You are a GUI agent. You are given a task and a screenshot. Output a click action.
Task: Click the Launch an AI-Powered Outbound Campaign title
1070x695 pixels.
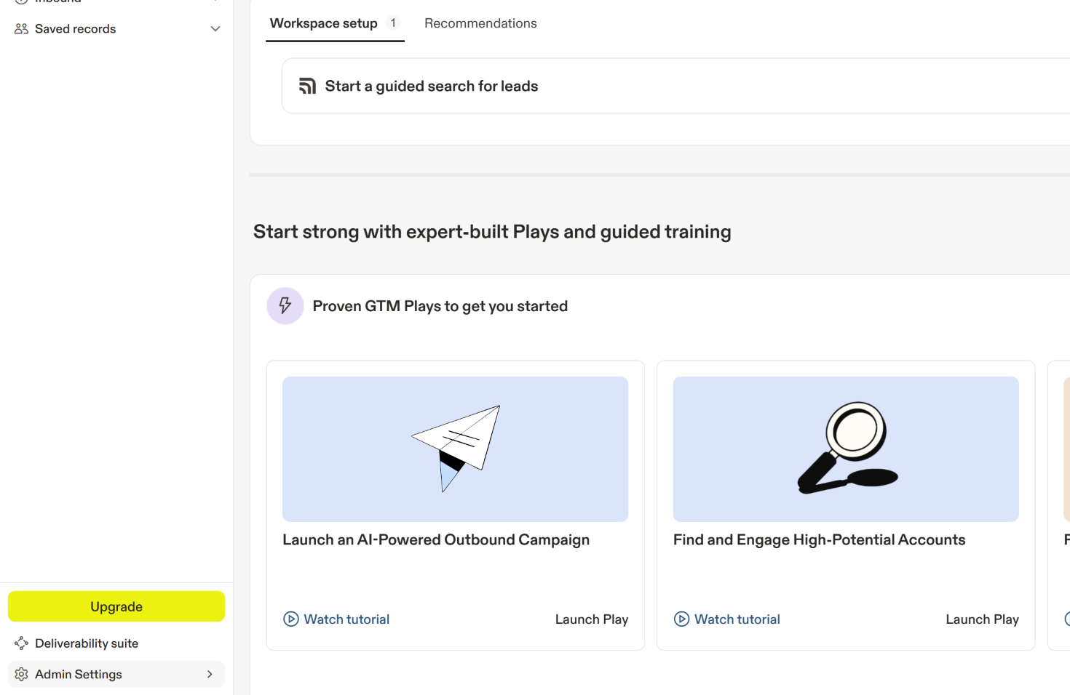click(436, 540)
